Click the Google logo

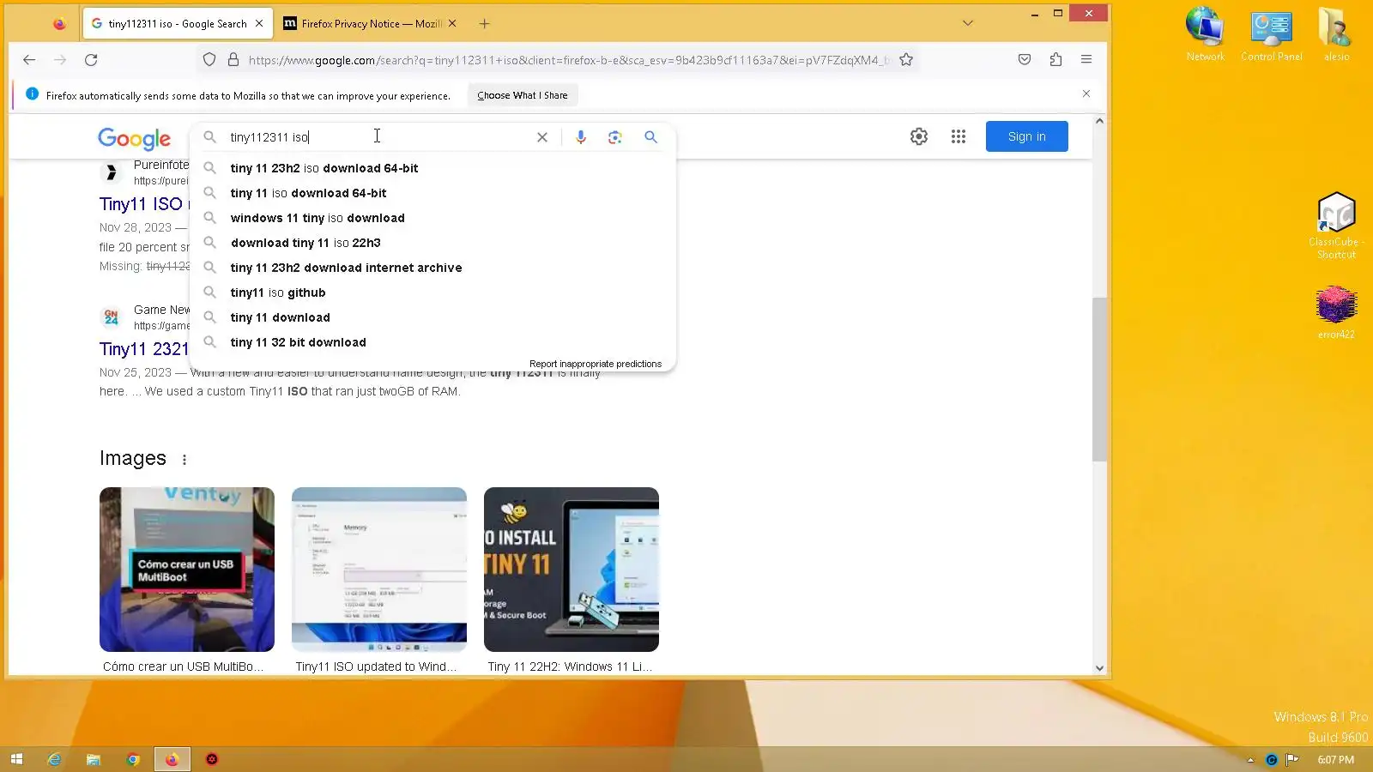tap(134, 138)
